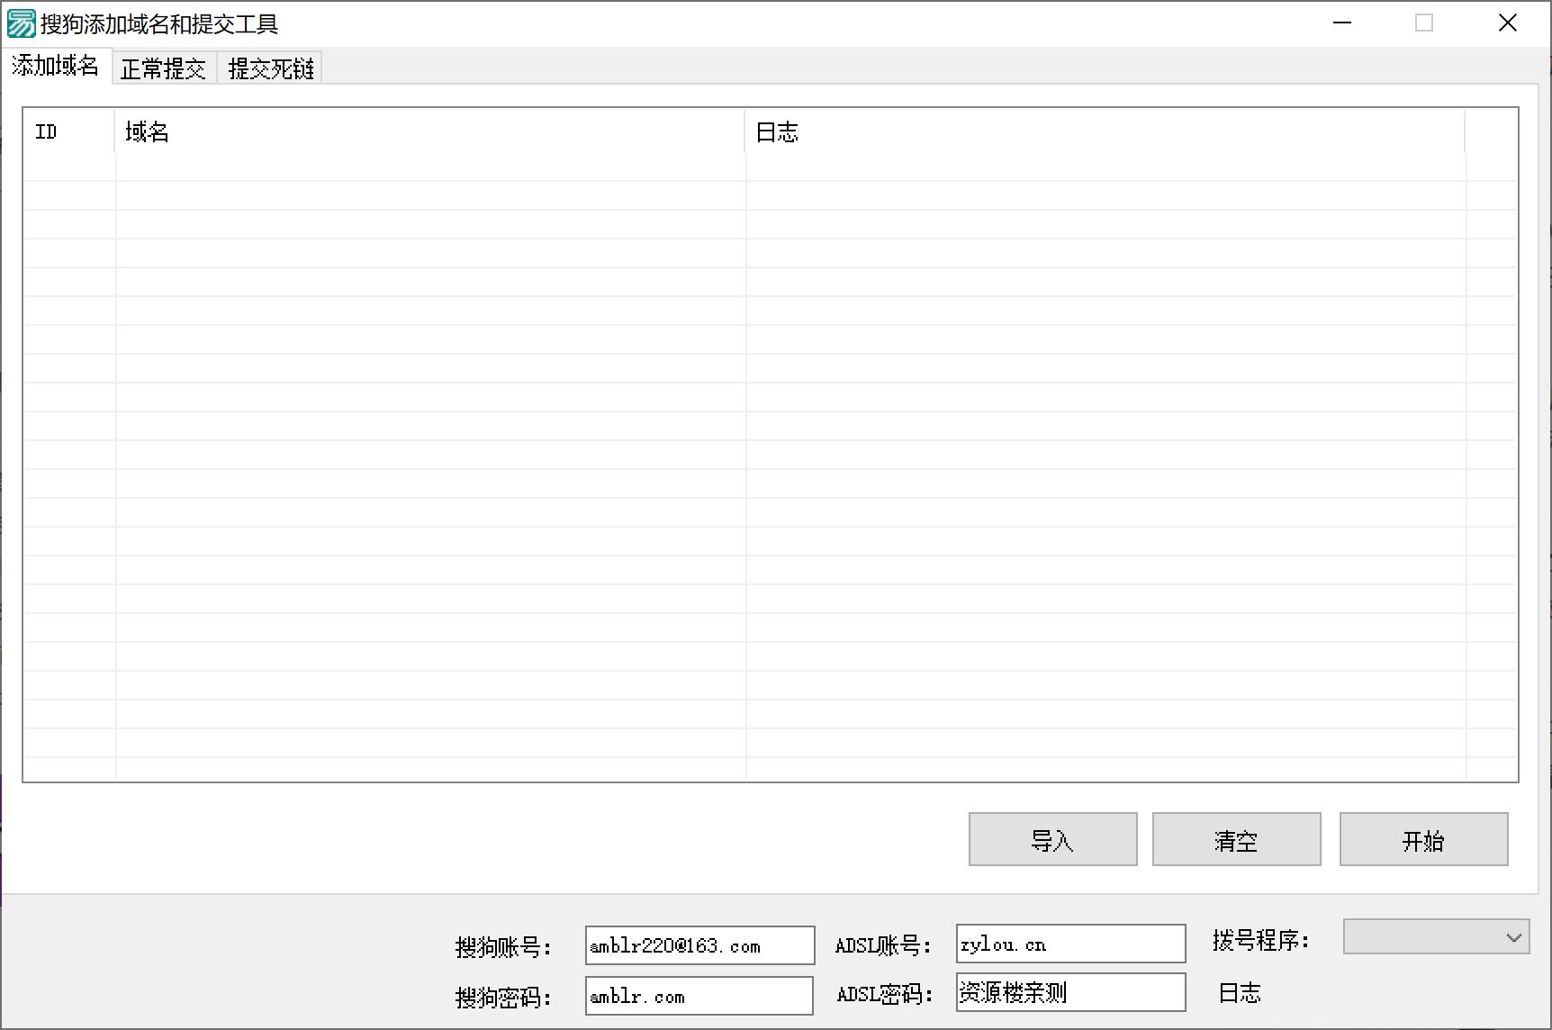Image resolution: width=1552 pixels, height=1030 pixels.
Task: Click the 导入 import button
Action: click(x=1051, y=839)
